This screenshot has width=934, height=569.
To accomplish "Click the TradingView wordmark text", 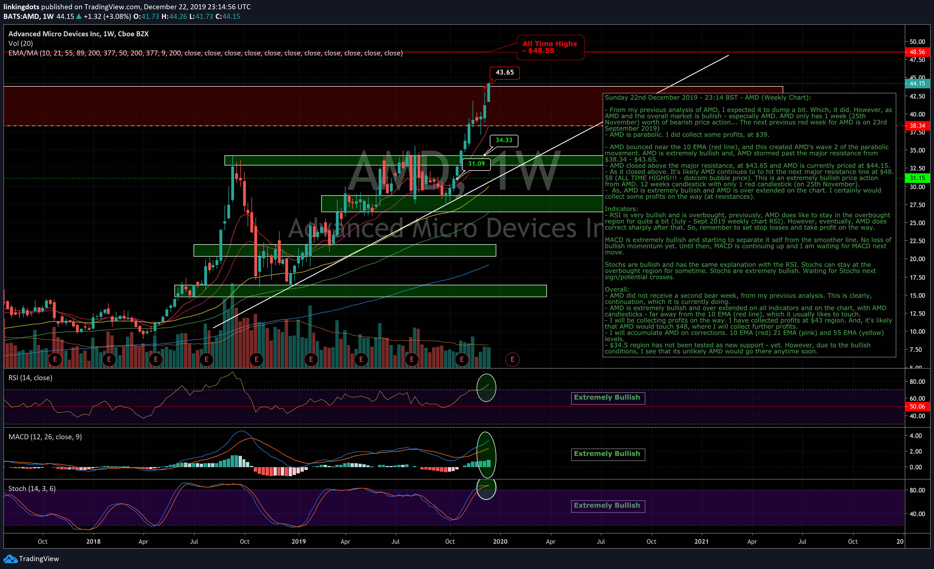I will pyautogui.click(x=39, y=559).
